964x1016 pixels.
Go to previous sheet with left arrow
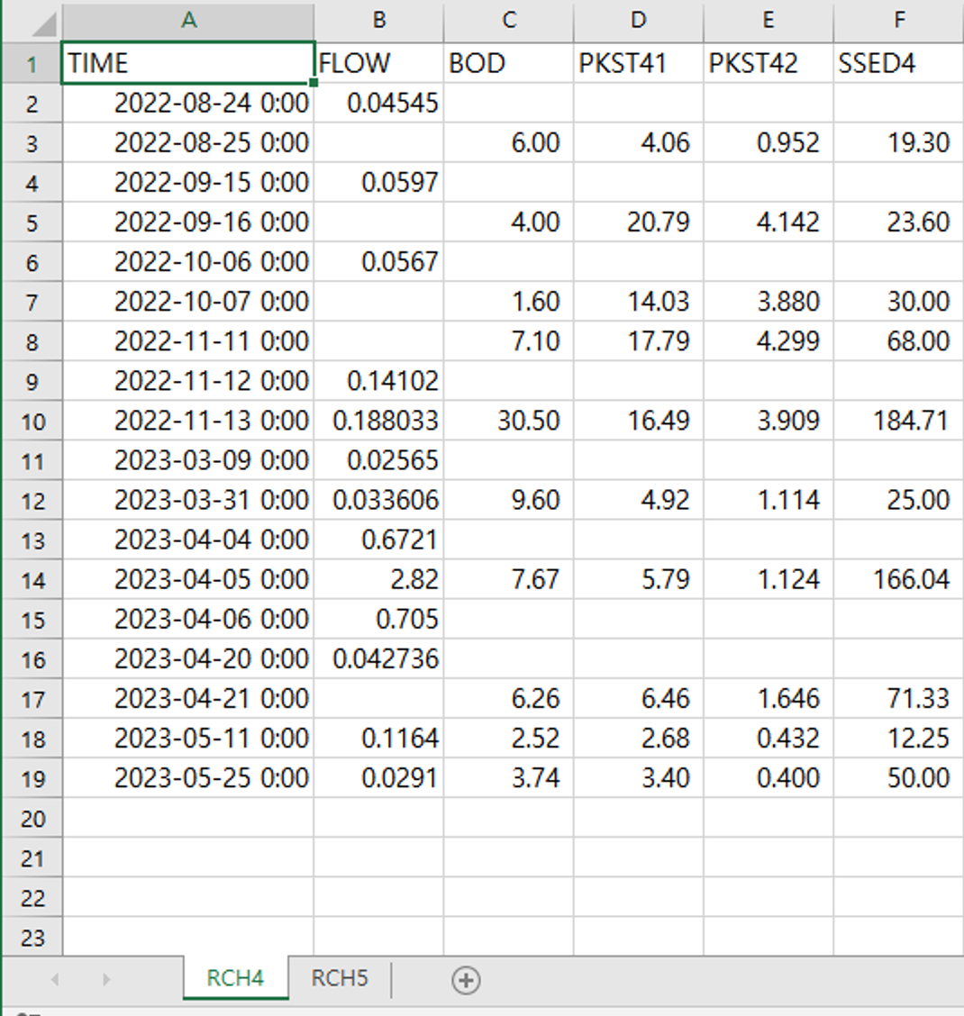click(x=55, y=980)
